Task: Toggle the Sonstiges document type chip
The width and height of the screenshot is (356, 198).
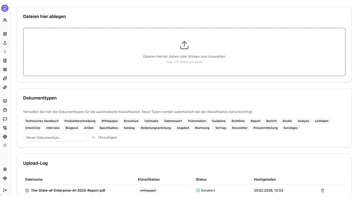Action: tap(290, 128)
